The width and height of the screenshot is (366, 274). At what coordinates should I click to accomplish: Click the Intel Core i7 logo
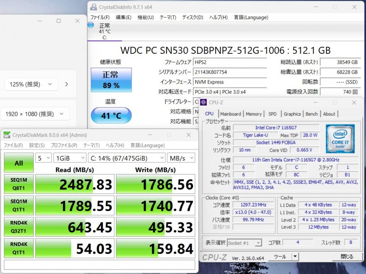(x=340, y=139)
